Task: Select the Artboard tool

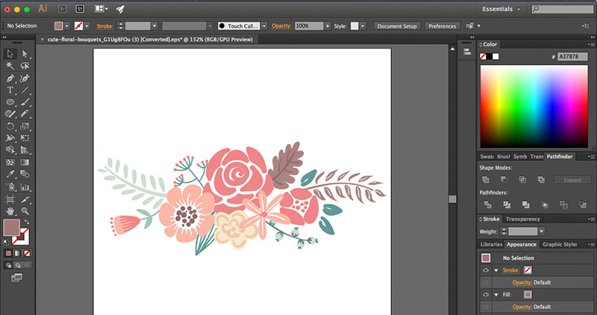Action: coord(10,199)
